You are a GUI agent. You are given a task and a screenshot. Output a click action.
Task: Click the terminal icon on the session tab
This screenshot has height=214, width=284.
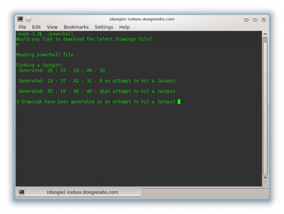point(22,192)
